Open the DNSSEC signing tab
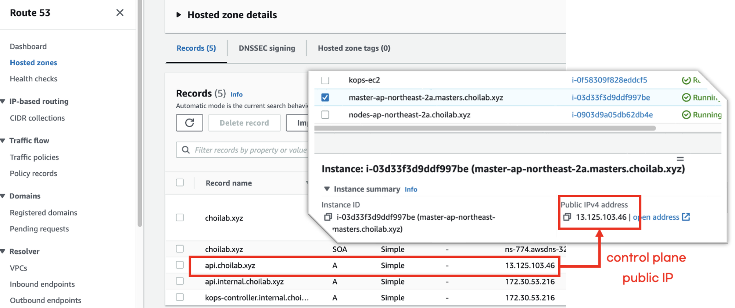Image resolution: width=735 pixels, height=308 pixels. click(x=267, y=48)
